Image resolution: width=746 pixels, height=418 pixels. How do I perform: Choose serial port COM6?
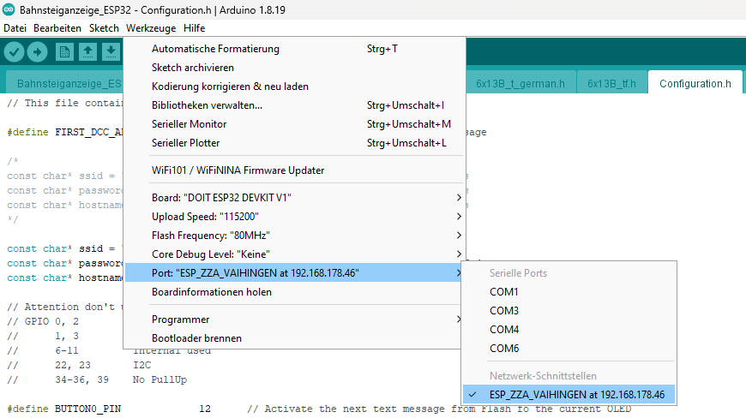[x=504, y=349]
